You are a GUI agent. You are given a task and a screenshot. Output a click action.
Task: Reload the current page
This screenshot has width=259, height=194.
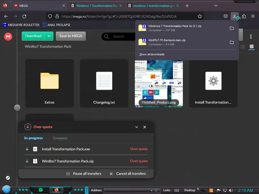24,16
